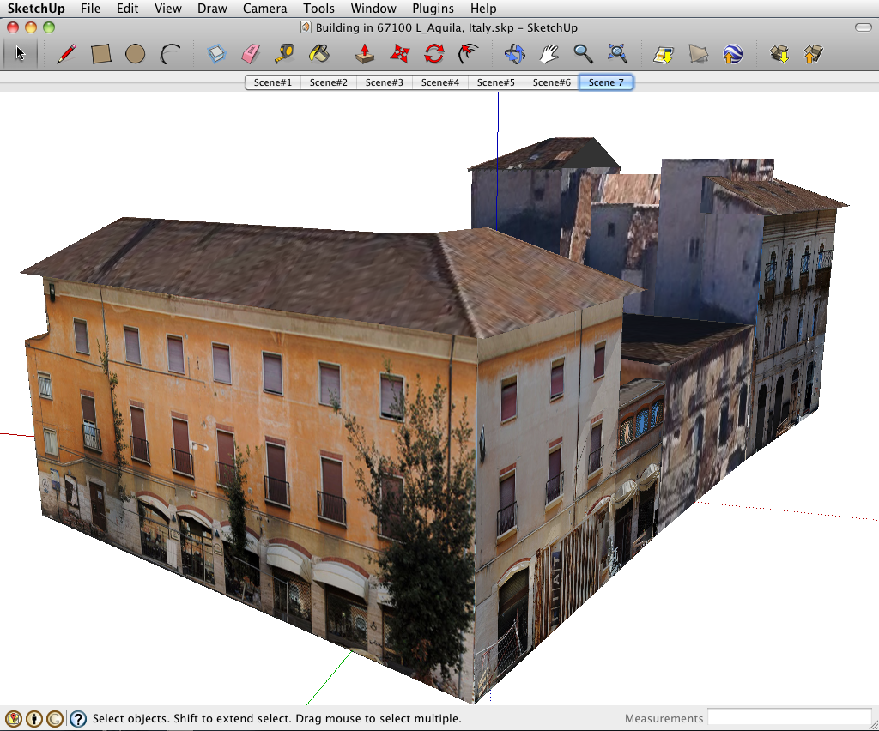Click the Select arrow tool
This screenshot has height=731, width=879.
21,53
